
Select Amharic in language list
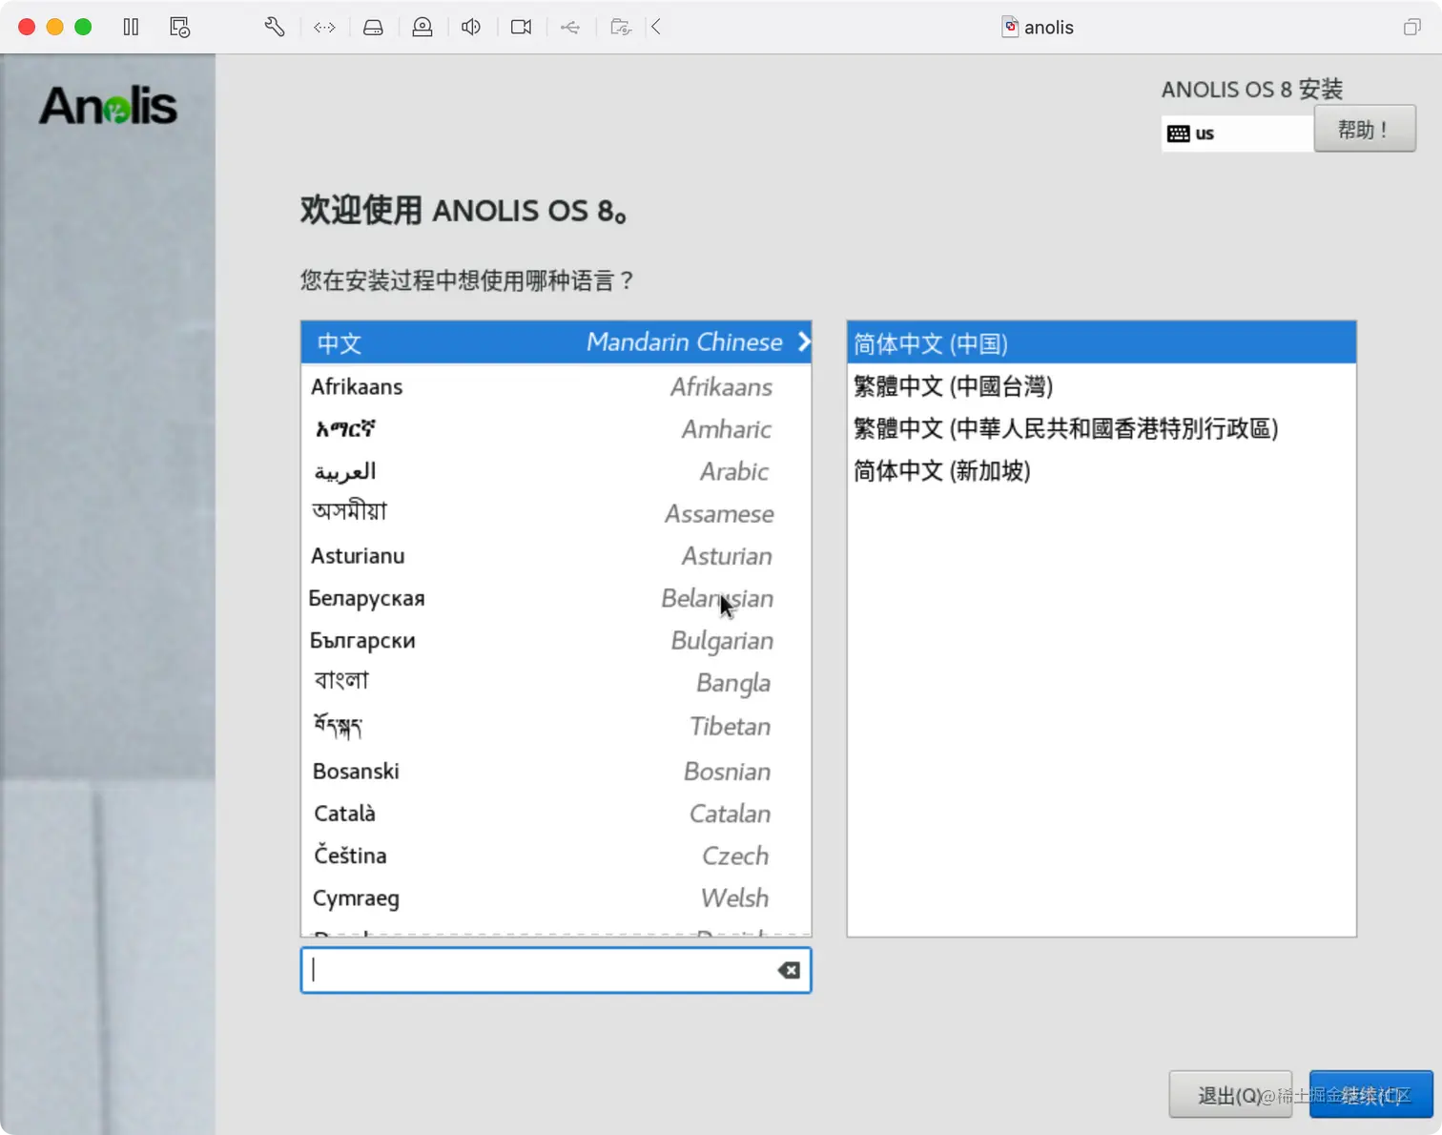(556, 429)
